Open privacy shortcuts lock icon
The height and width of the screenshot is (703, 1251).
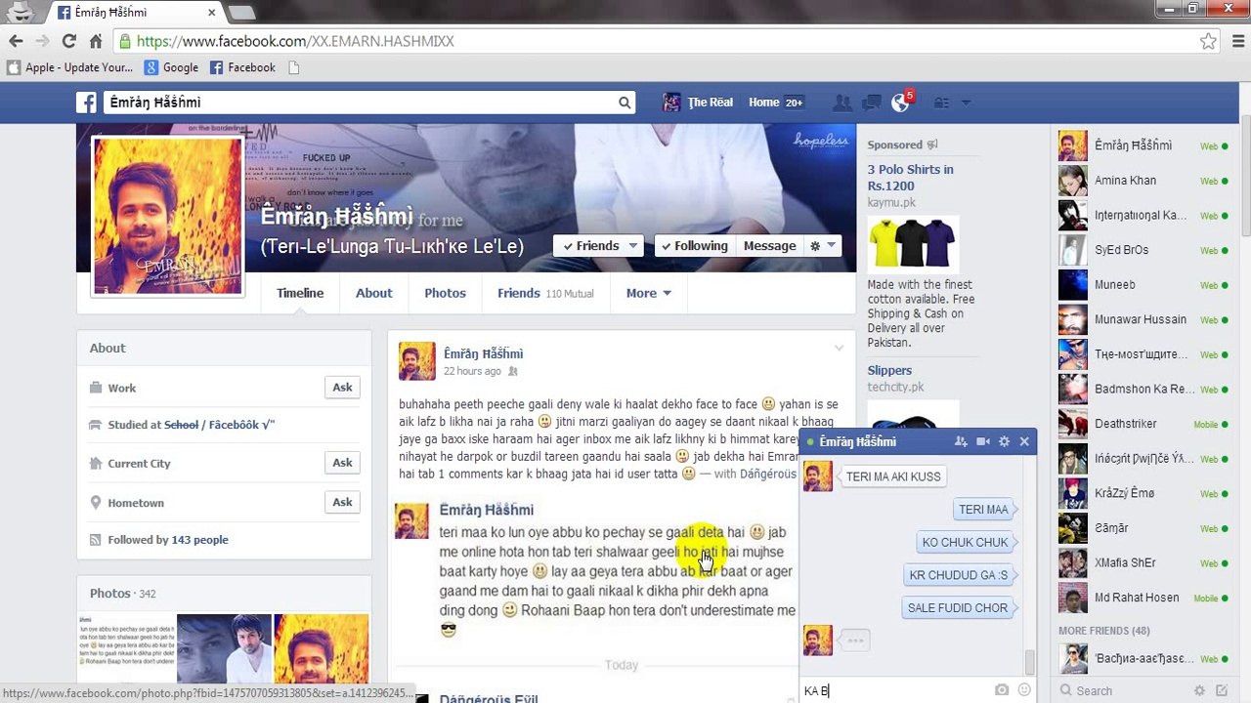(x=941, y=103)
